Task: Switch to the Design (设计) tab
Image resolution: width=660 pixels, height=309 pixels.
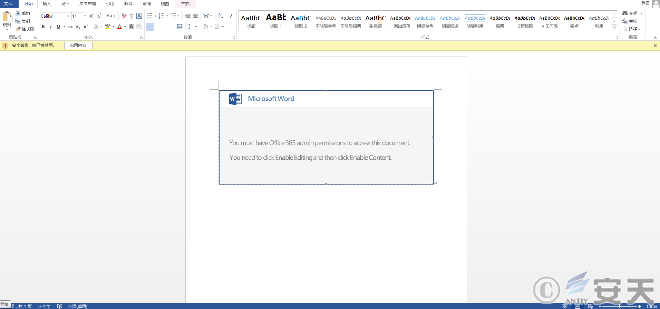Action: 65,4
